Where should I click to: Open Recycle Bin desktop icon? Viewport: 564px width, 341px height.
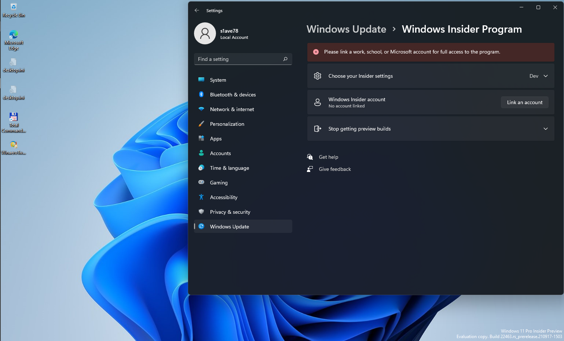(x=14, y=10)
